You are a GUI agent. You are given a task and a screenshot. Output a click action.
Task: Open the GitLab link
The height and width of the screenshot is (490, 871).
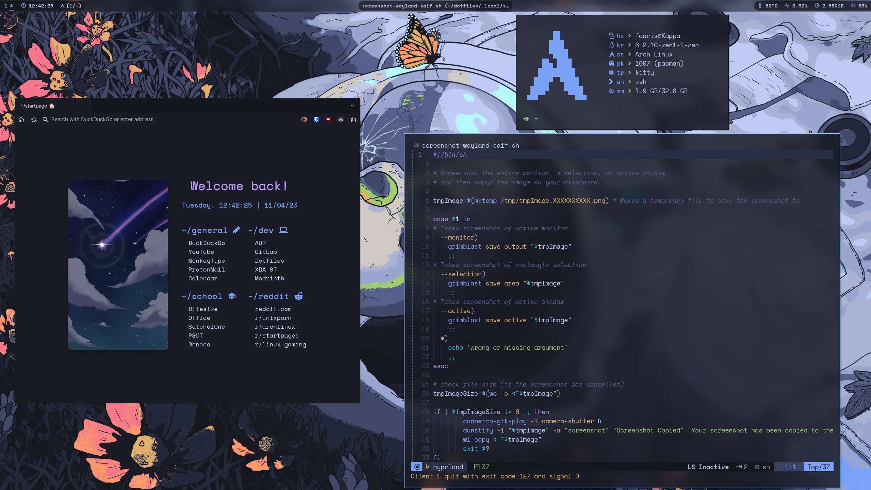pos(266,252)
